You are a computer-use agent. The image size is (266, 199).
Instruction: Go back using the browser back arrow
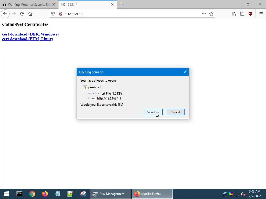tap(5, 14)
